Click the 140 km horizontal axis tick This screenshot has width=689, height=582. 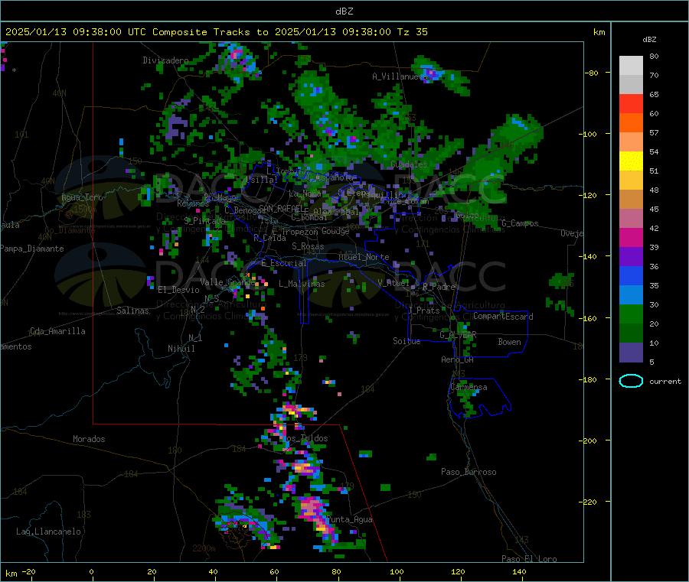tap(519, 571)
